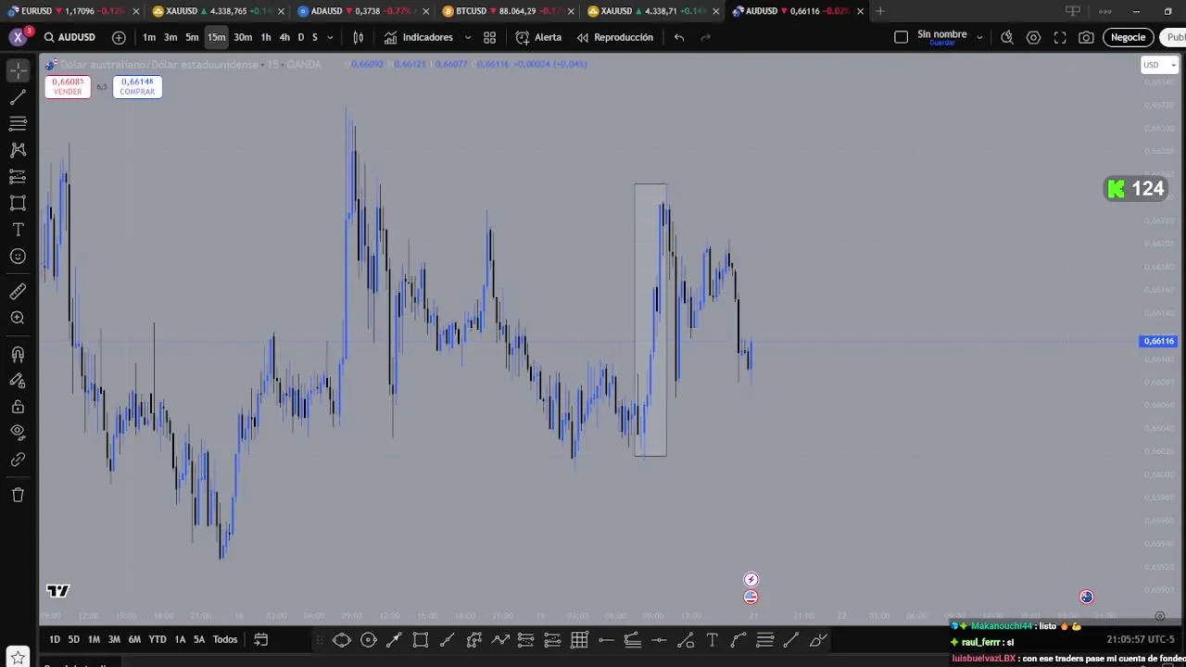Expand the favorite indicators dropdown arrow
1186x667 pixels.
click(x=467, y=38)
